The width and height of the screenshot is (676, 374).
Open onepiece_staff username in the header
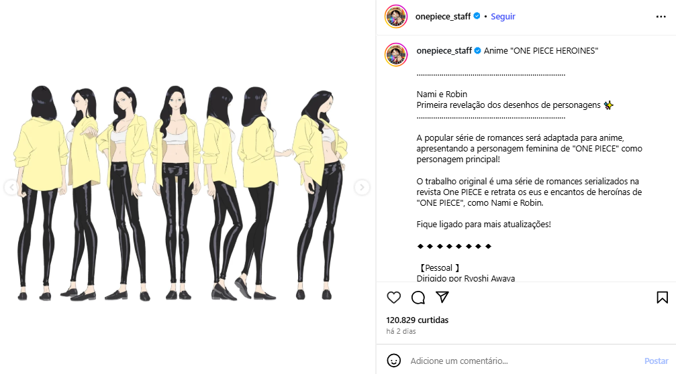pos(443,16)
